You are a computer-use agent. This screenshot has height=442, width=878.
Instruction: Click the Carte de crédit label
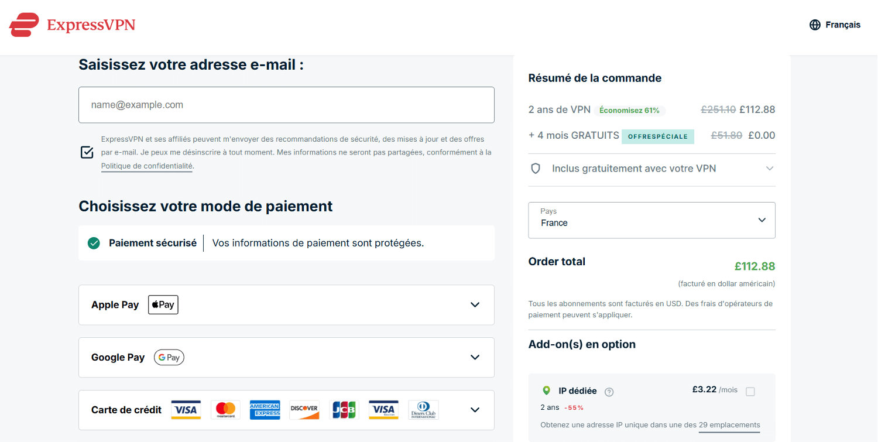tap(126, 410)
